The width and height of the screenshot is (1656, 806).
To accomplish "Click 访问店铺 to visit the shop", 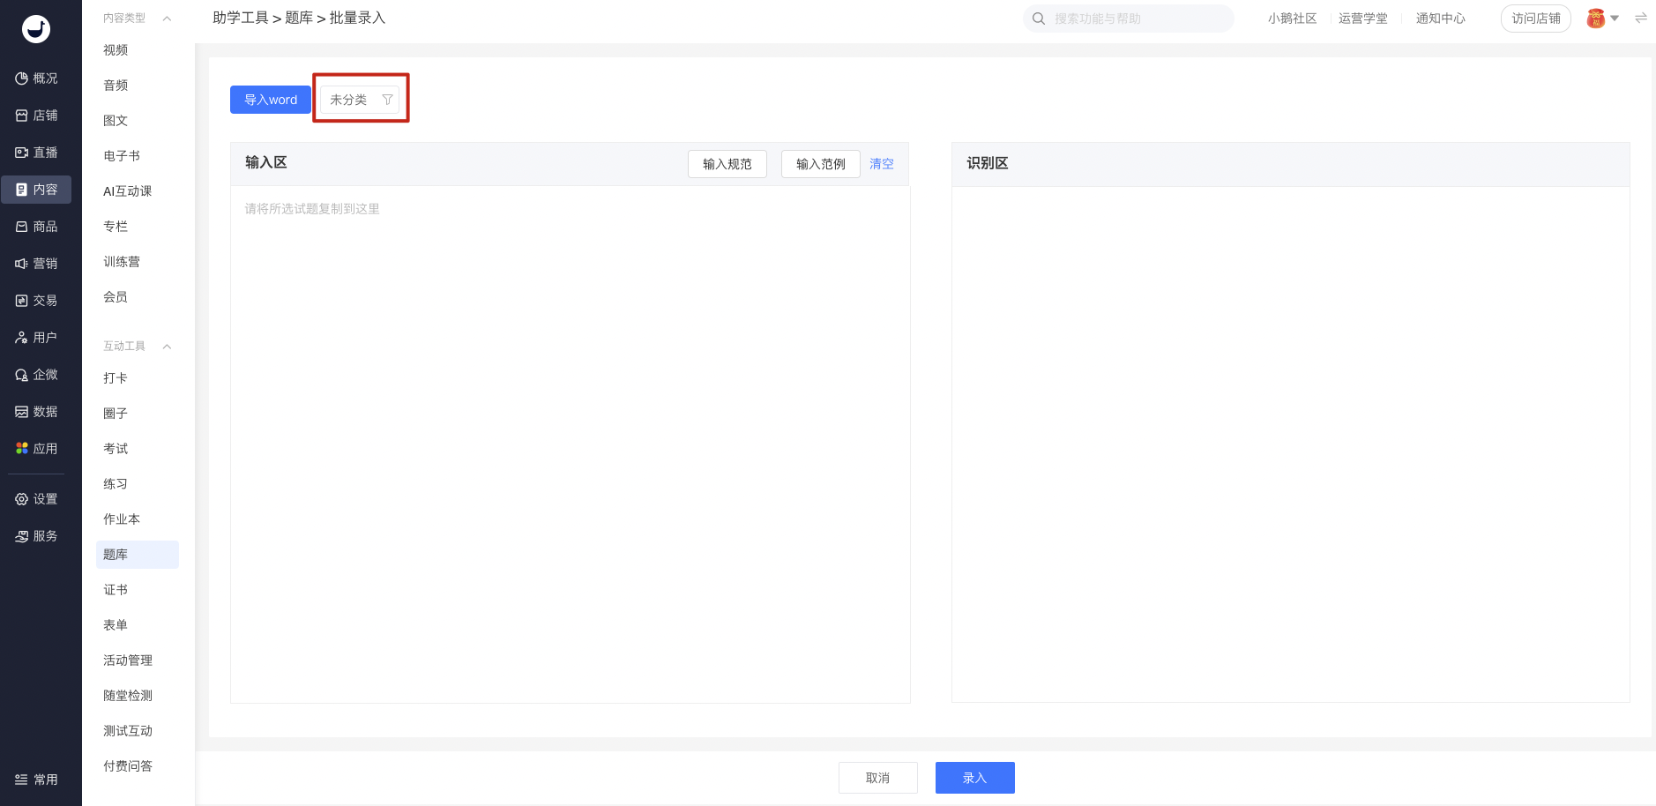I will pos(1535,19).
